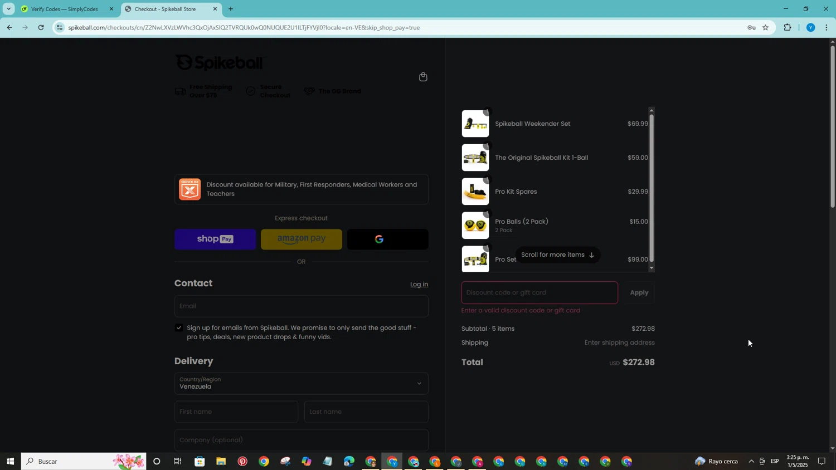
Task: Close the Checkout - Spikeball Store tab
Action: click(x=215, y=9)
